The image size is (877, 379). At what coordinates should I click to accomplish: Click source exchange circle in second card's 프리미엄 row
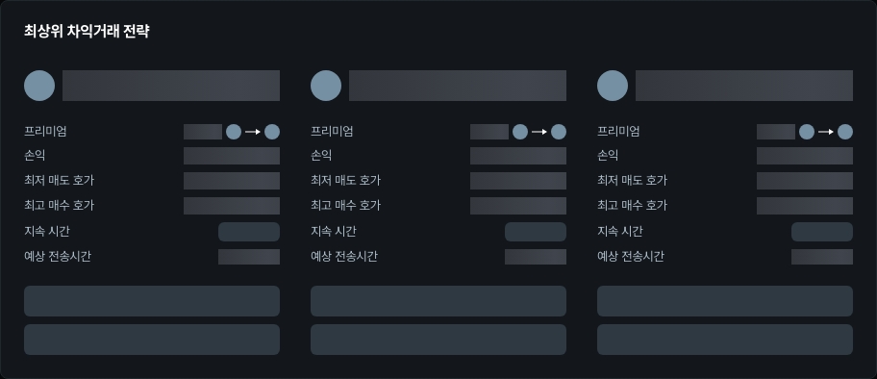[520, 132]
